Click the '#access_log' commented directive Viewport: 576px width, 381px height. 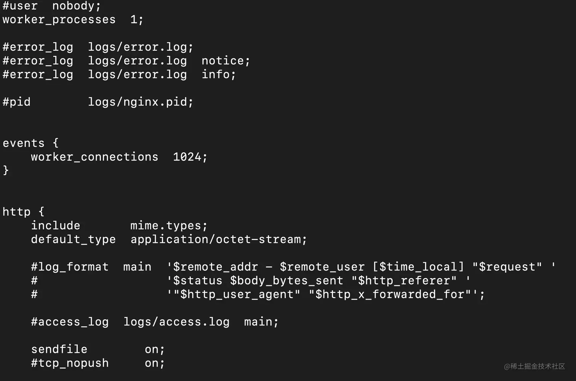[70, 322]
